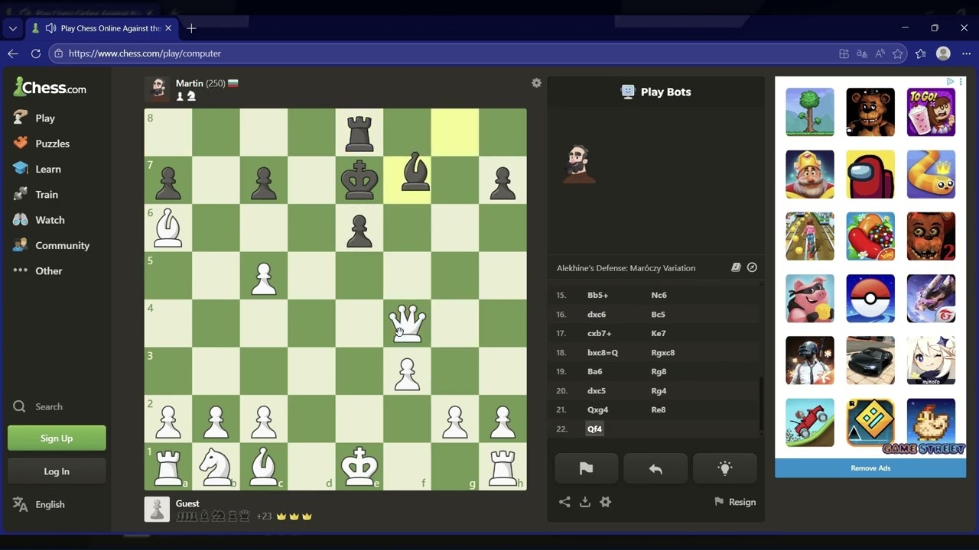Open the Pokeball game ad icon
Viewport: 979px width, 550px height.
(x=870, y=298)
